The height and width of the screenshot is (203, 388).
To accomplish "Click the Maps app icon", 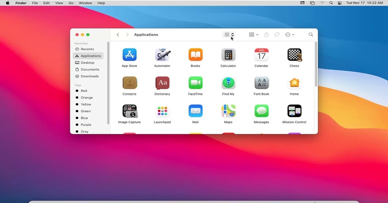I will 228,111.
